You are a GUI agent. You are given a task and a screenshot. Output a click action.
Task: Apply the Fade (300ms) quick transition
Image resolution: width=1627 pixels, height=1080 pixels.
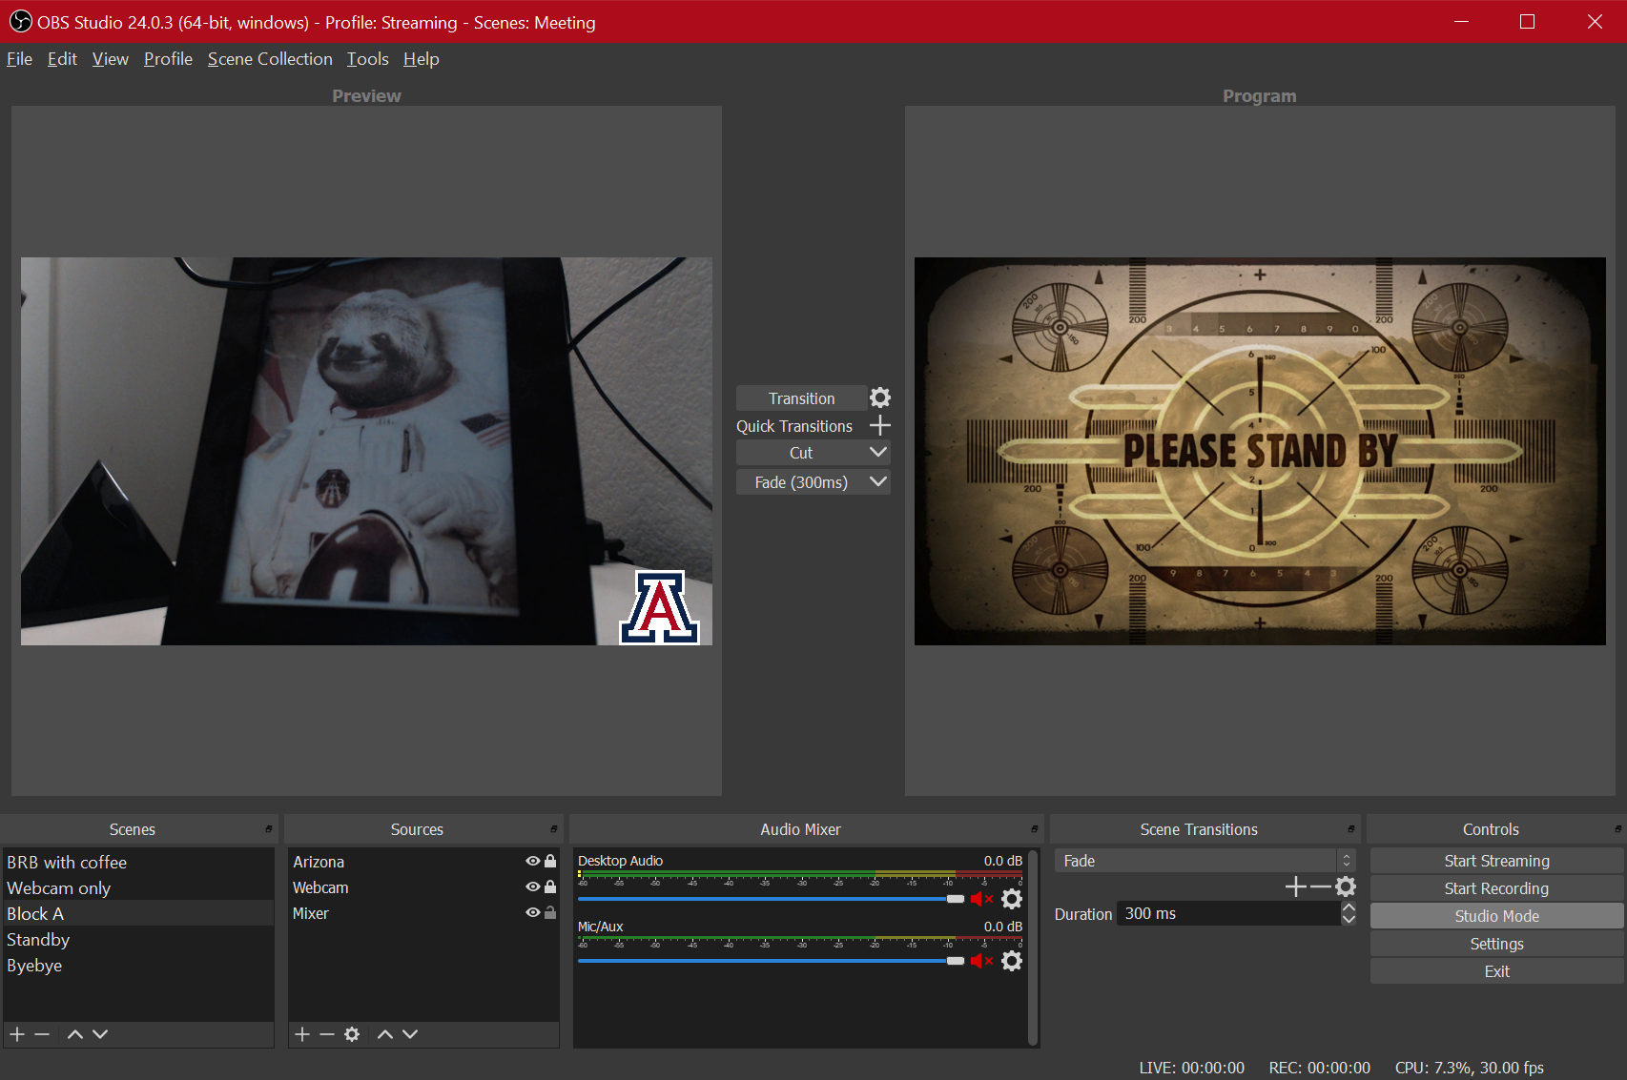coord(801,482)
